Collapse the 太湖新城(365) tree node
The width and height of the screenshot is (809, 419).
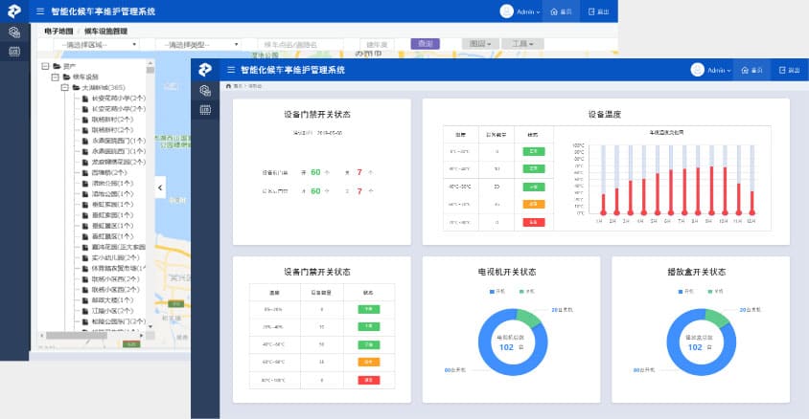65,87
